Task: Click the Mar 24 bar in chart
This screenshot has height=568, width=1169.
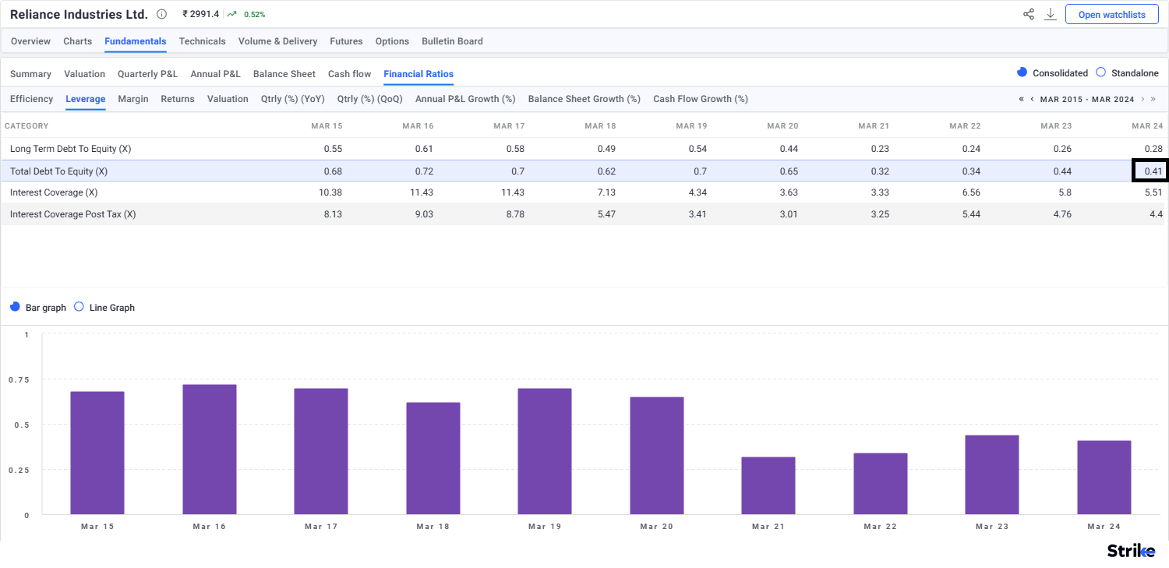Action: [1104, 478]
